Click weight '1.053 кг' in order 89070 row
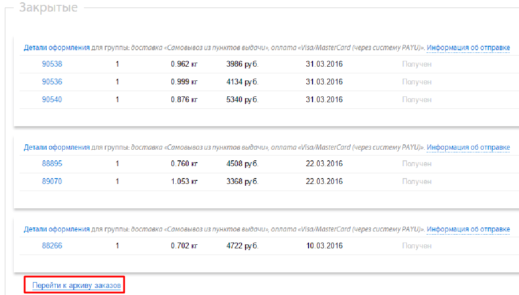Image resolution: width=519 pixels, height=295 pixels. tap(184, 181)
